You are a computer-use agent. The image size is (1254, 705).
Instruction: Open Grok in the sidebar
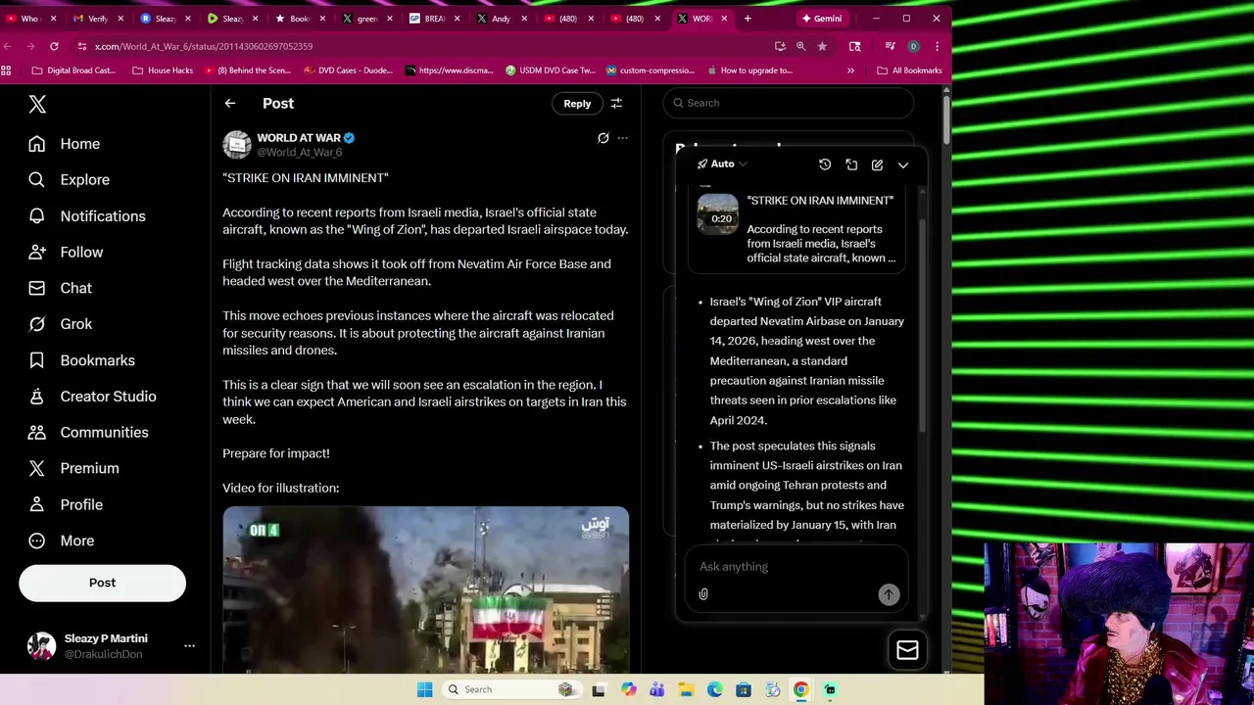click(60, 324)
